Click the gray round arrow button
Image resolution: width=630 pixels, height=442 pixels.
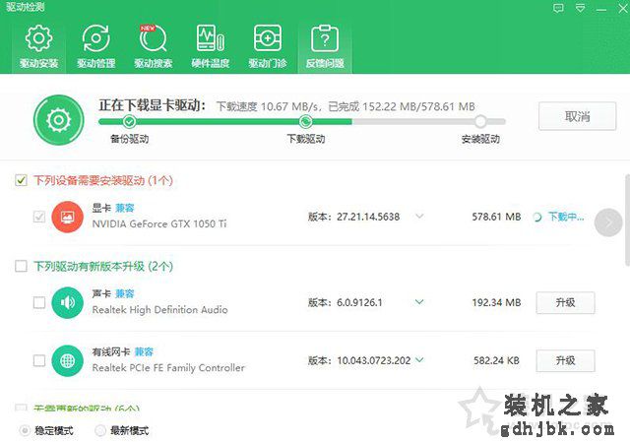[x=608, y=222]
